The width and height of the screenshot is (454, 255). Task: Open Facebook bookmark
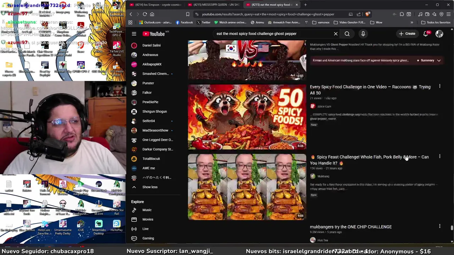pyautogui.click(x=184, y=22)
